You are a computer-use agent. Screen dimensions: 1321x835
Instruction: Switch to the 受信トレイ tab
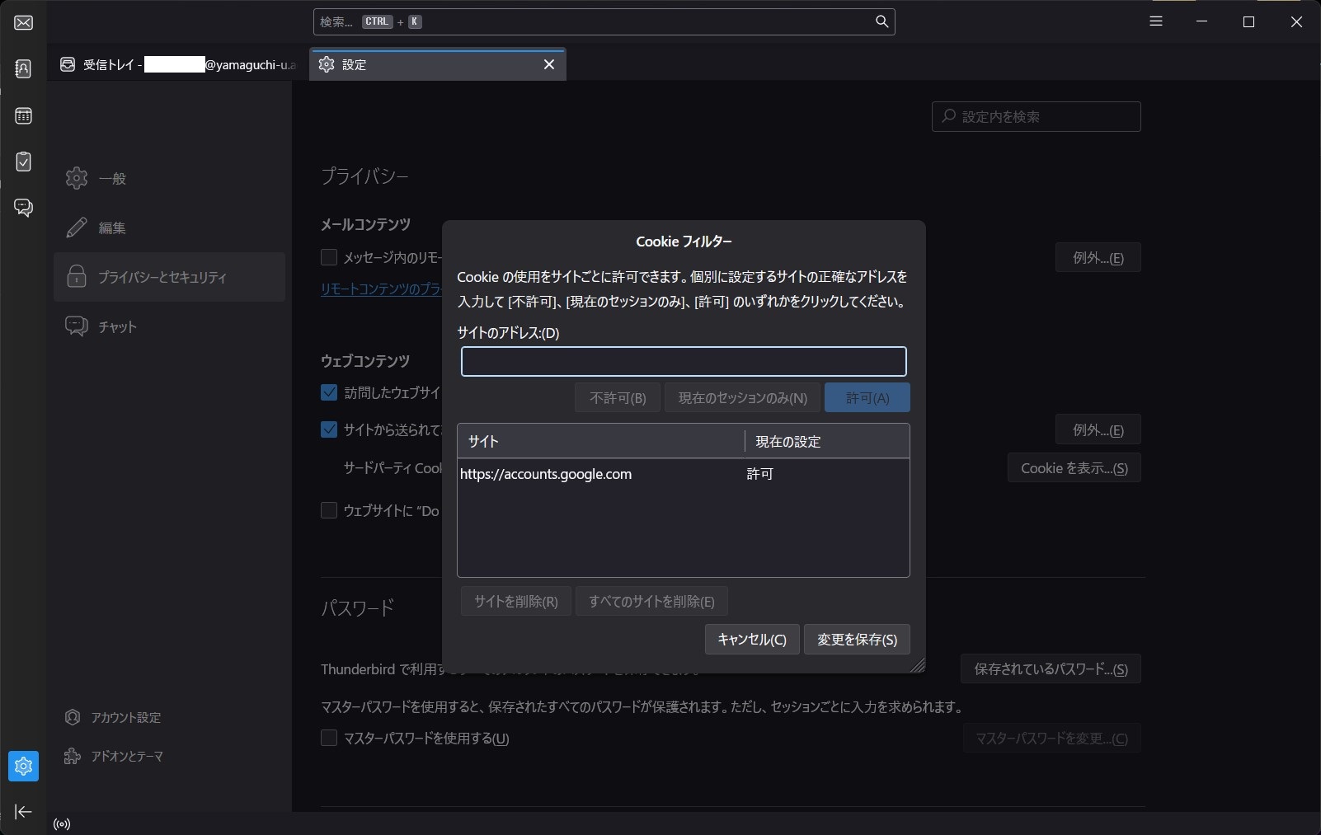(177, 64)
